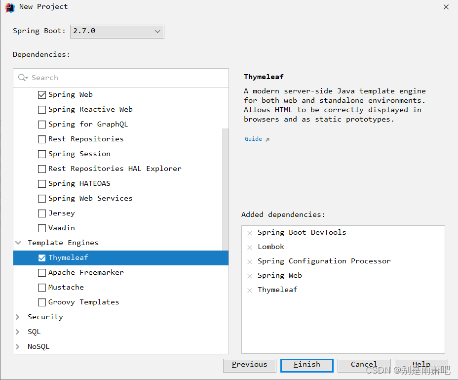Check Rest Repositories HAL Explorer checkbox
The width and height of the screenshot is (458, 380).
(x=42, y=169)
